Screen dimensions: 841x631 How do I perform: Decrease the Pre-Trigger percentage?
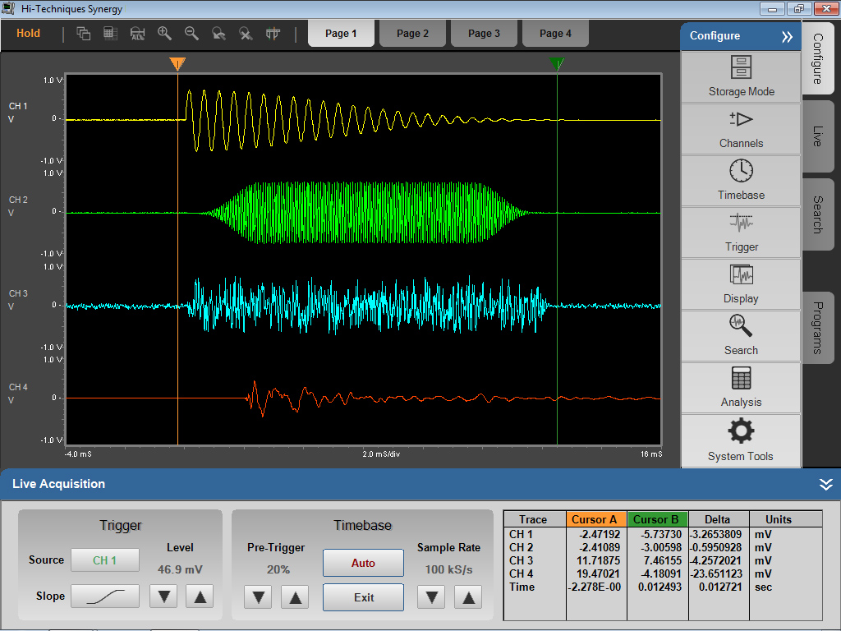pyautogui.click(x=259, y=596)
